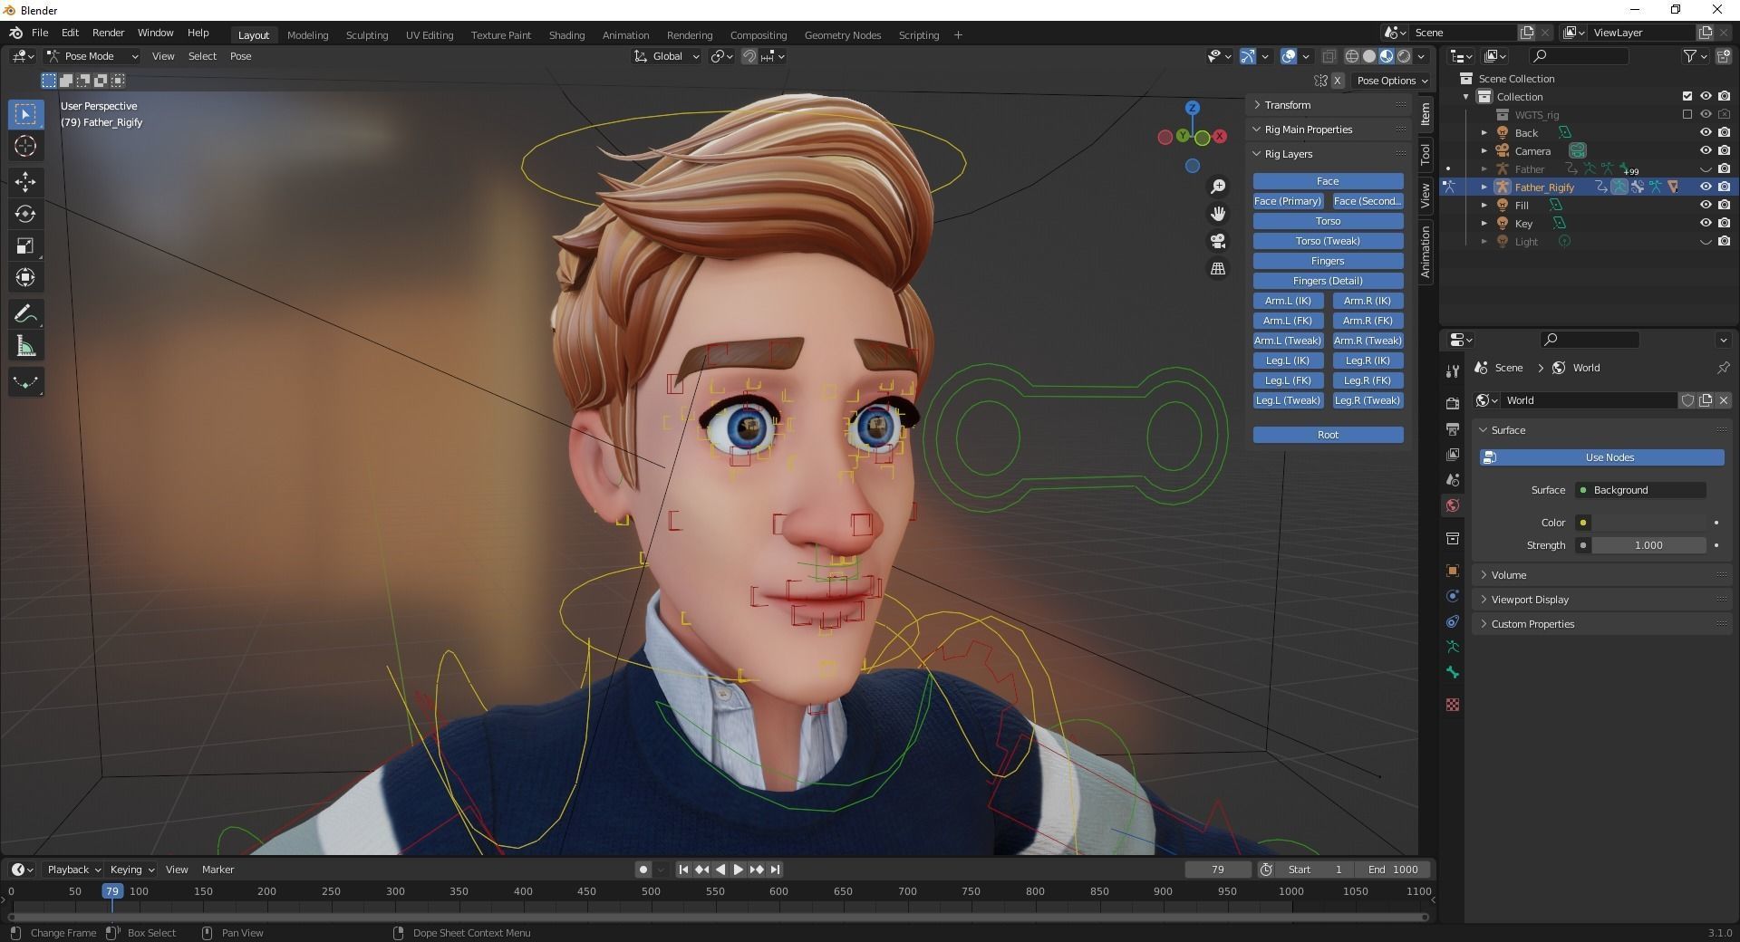Viewport: 1740px width, 942px height.
Task: Toggle the Arm.L (IK) rig layer
Action: point(1288,301)
